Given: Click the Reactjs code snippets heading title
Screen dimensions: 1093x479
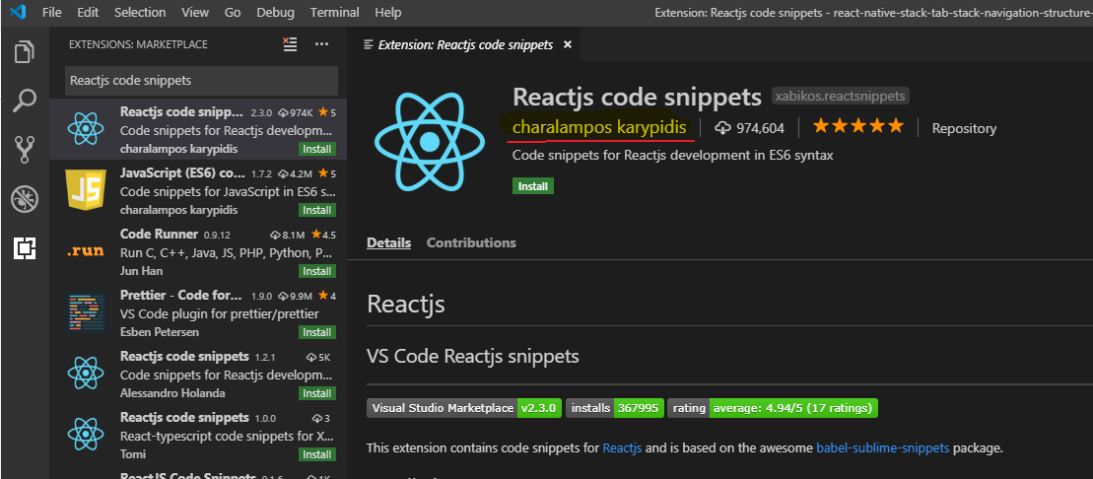Looking at the screenshot, I should coord(637,97).
